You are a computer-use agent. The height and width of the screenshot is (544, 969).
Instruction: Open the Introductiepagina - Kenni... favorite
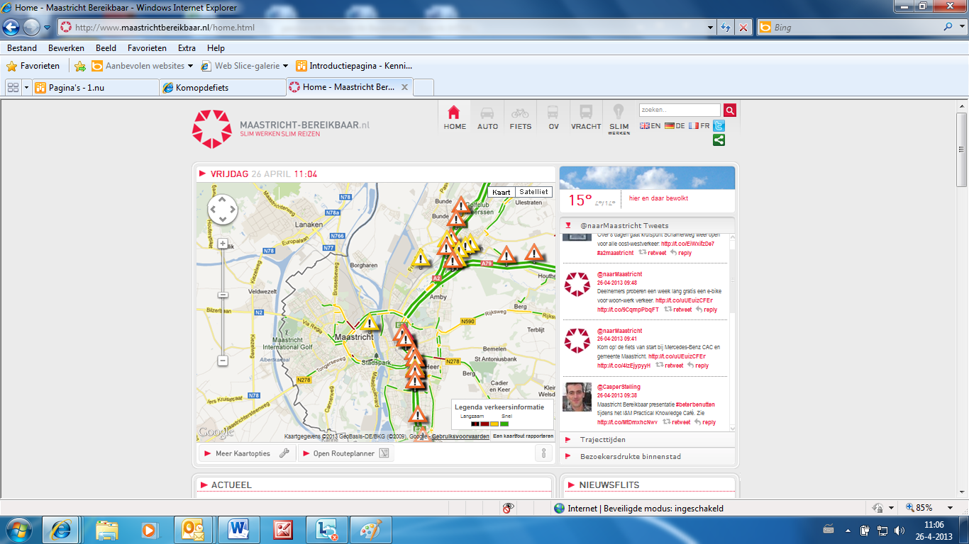(x=354, y=66)
